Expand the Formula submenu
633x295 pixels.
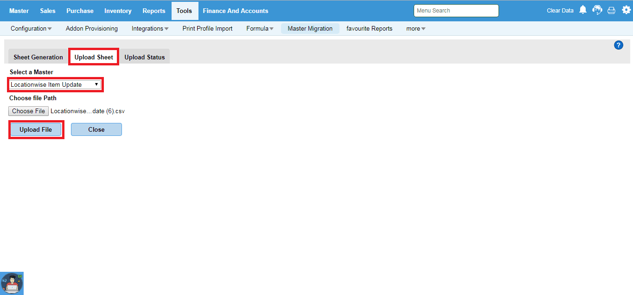pos(260,29)
